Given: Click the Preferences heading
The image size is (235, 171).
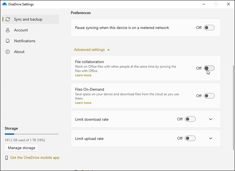Looking at the screenshot, I should (x=80, y=13).
